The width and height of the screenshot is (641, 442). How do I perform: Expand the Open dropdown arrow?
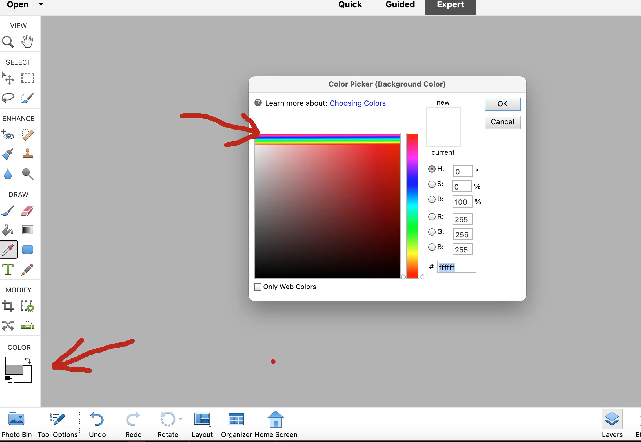(x=41, y=4)
